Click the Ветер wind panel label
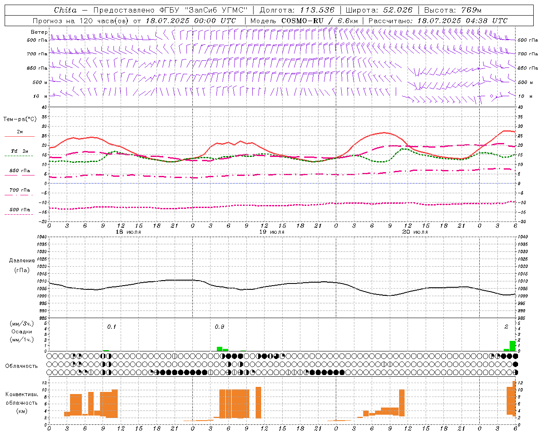The width and height of the screenshot is (540, 432). pos(39,32)
